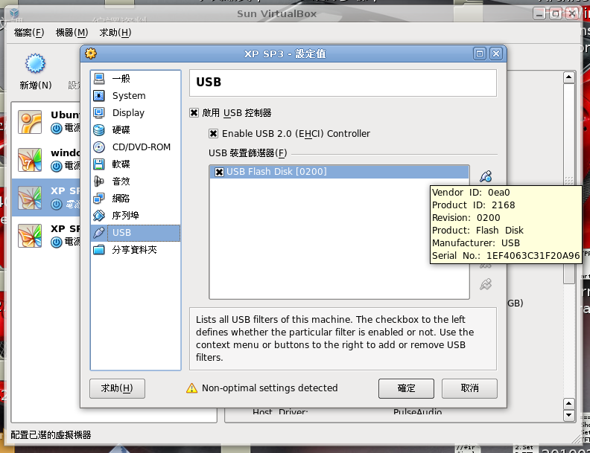Open the 檔案(F) menu in VirtualBox
This screenshot has width=590, height=453.
coord(29,33)
